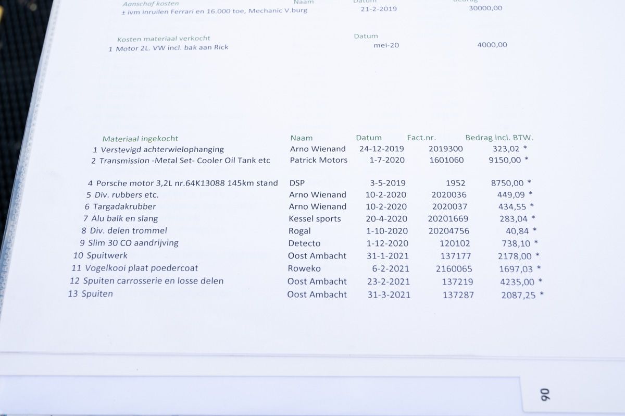
Task: Click the 'Spuitwerk' item in row 10
Action: coord(106,255)
